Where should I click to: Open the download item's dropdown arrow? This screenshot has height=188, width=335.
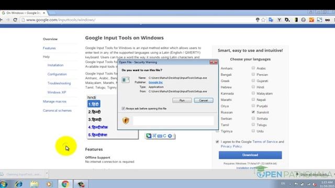point(47,173)
